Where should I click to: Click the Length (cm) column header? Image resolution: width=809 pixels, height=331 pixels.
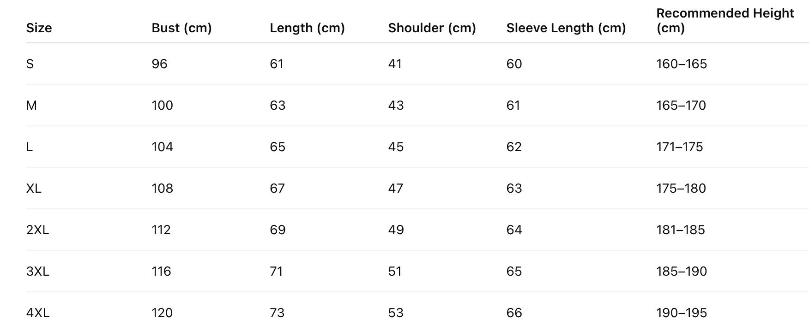[x=307, y=28]
